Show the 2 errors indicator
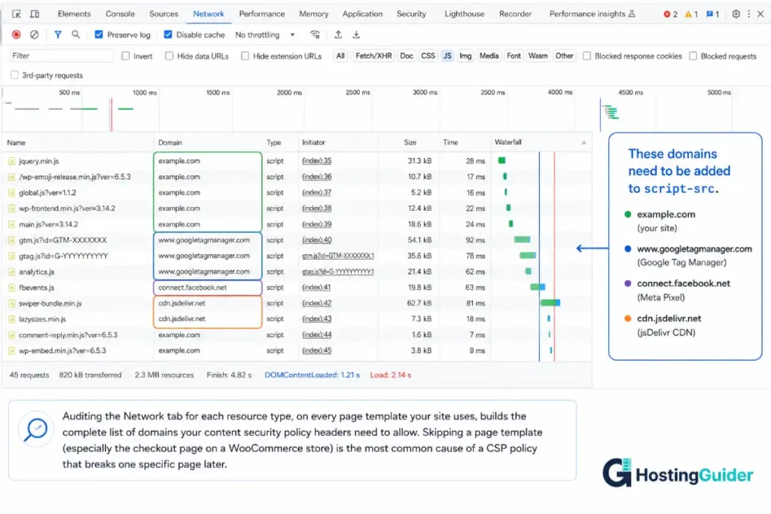The width and height of the screenshot is (771, 514). coord(670,14)
